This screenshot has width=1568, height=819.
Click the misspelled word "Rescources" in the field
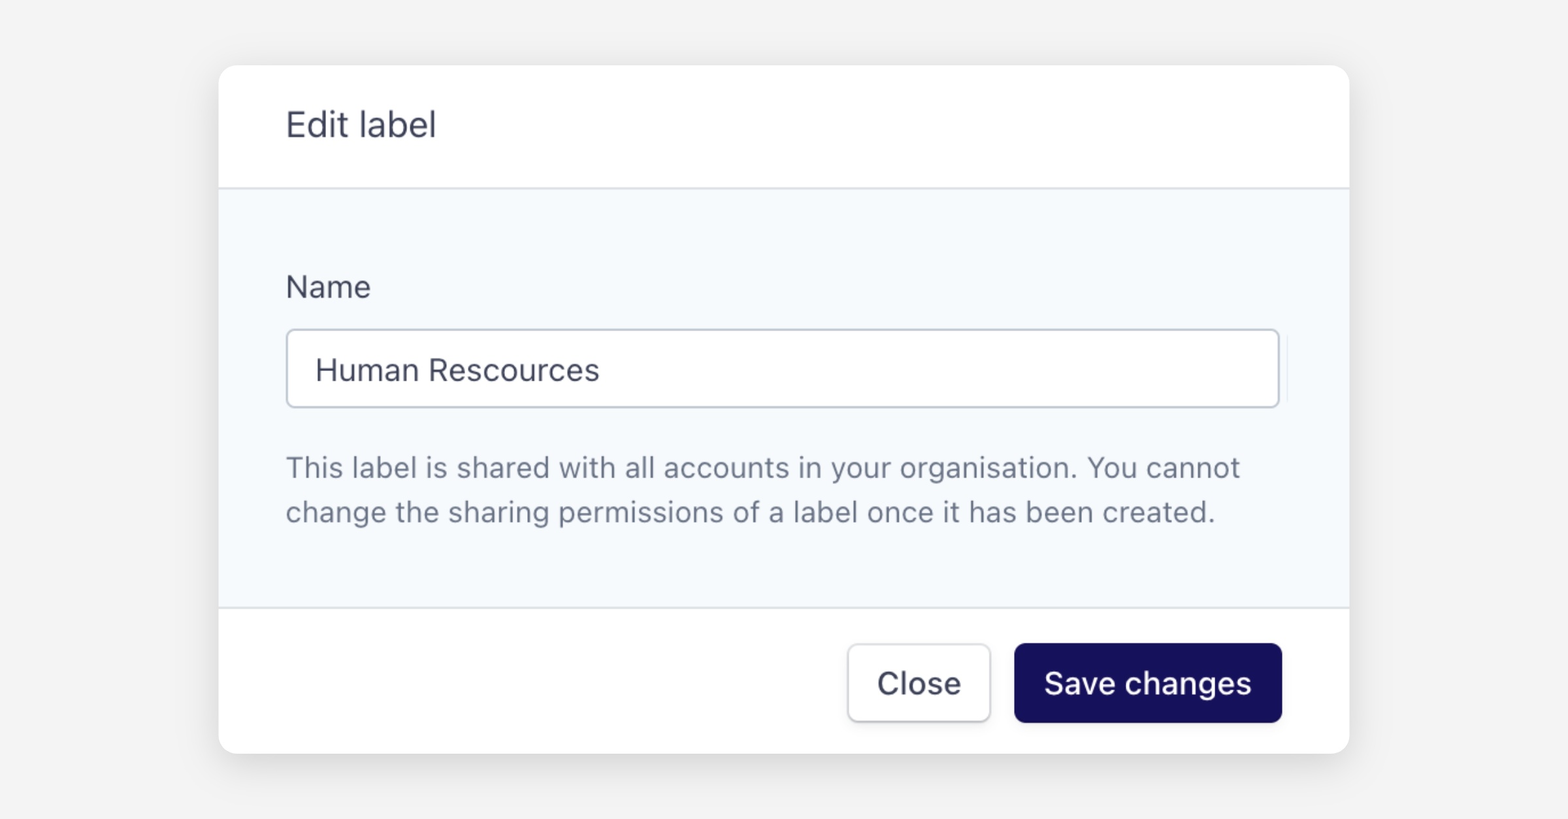pos(514,370)
